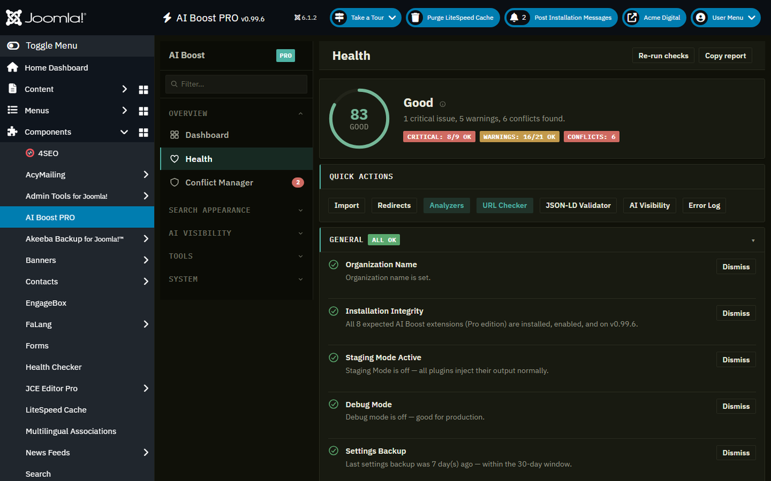Dismiss the Organization Name check

click(x=736, y=267)
